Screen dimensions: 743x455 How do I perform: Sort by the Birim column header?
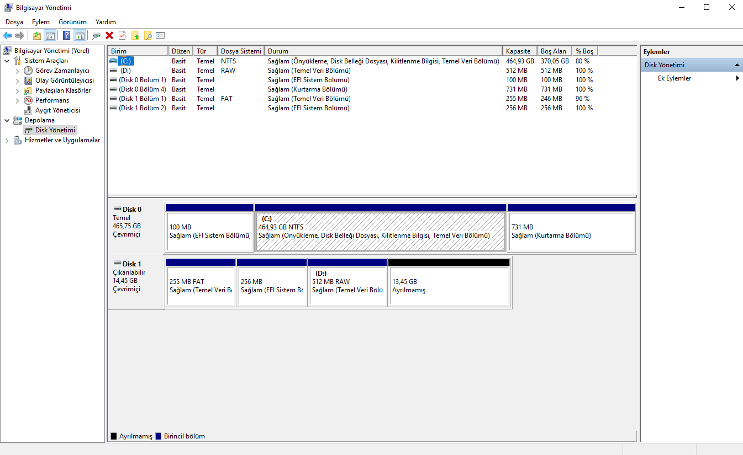pyautogui.click(x=138, y=51)
